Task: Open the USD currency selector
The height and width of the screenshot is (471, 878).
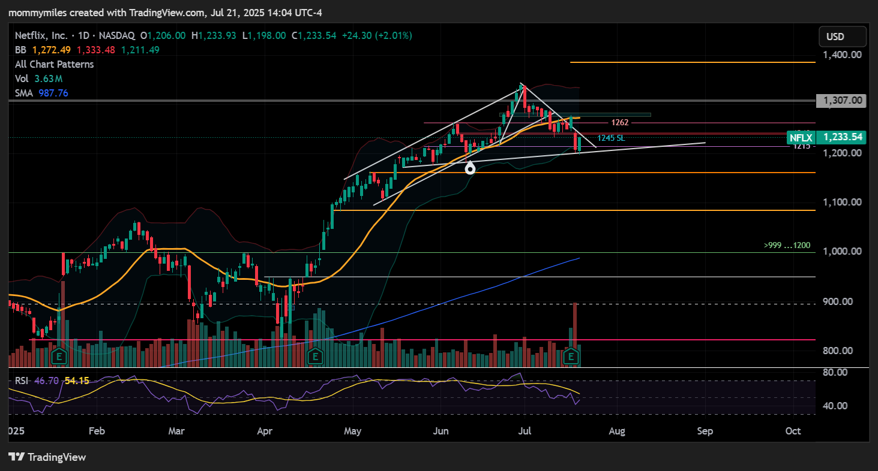Action: tap(843, 37)
